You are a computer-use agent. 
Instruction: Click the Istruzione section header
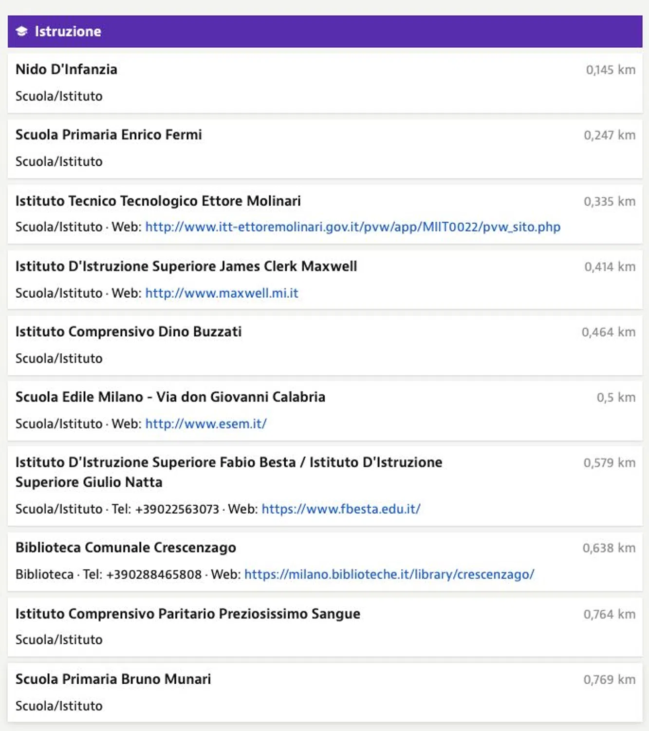click(x=325, y=31)
